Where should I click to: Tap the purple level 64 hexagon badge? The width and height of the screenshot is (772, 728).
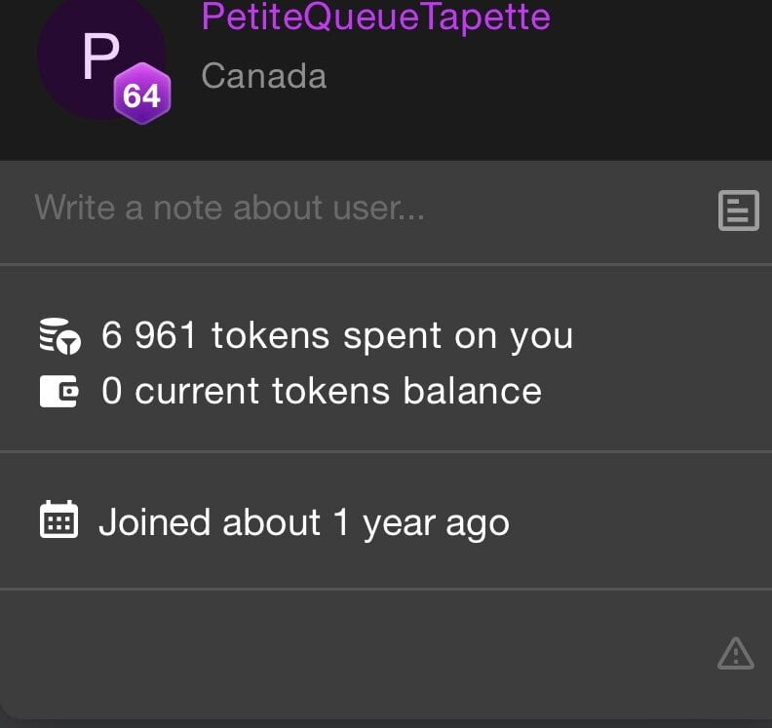[x=141, y=96]
